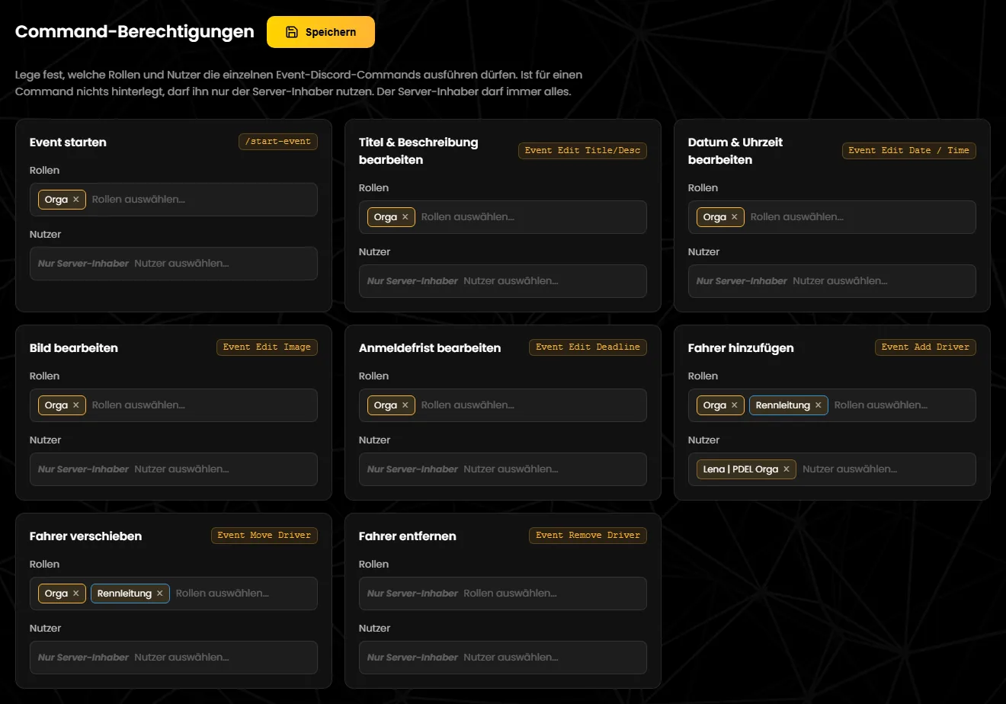Open Rollen selector for Bild bearbeiten

click(x=174, y=405)
